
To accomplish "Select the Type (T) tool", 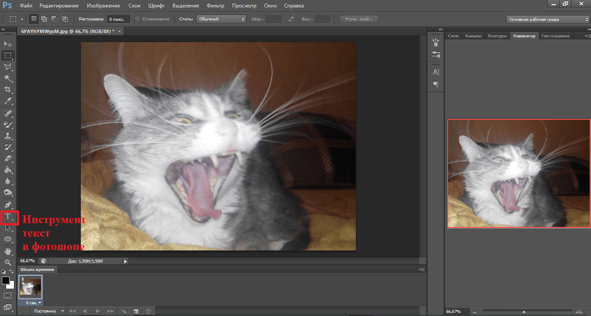I will [x=8, y=217].
